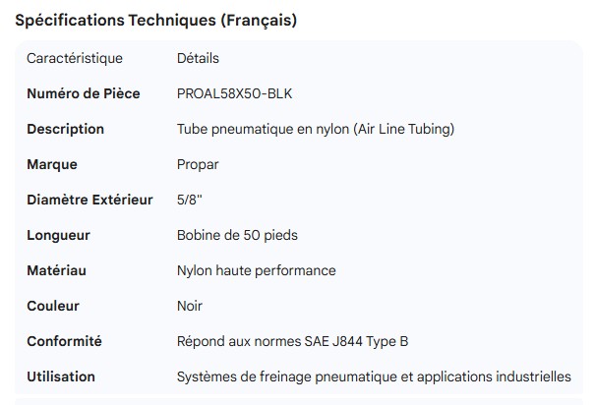Click 'Nylon haute performance' value
The height and width of the screenshot is (405, 595).
[256, 270]
